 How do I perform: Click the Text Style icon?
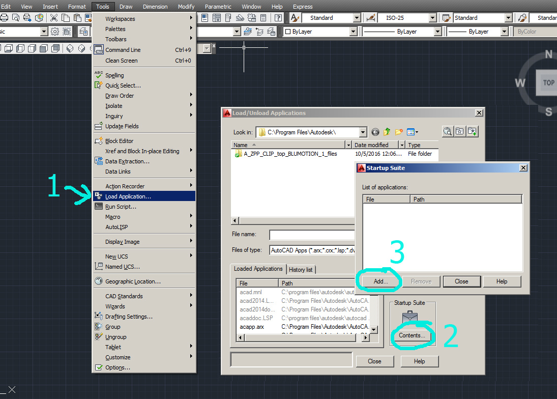click(295, 18)
